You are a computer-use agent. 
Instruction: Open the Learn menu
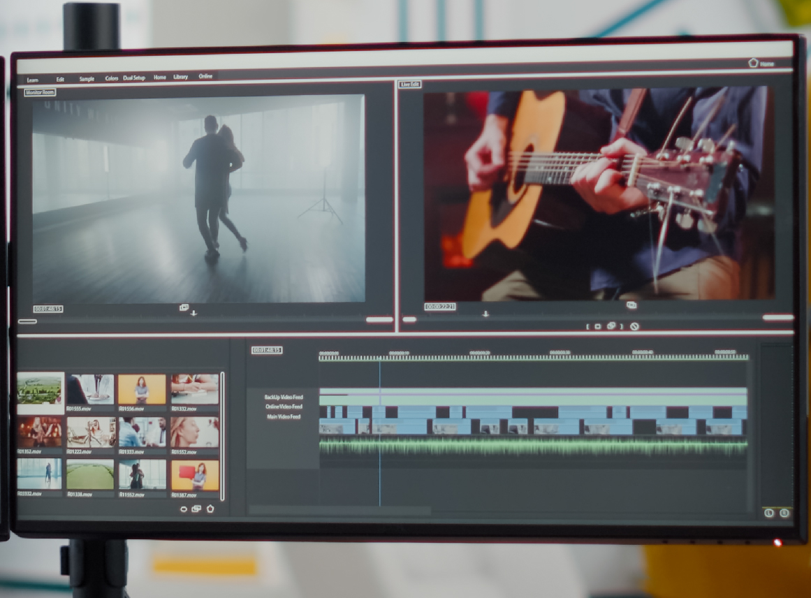32,80
